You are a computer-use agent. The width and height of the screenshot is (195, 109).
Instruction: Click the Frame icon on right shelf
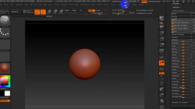click(x=162, y=84)
